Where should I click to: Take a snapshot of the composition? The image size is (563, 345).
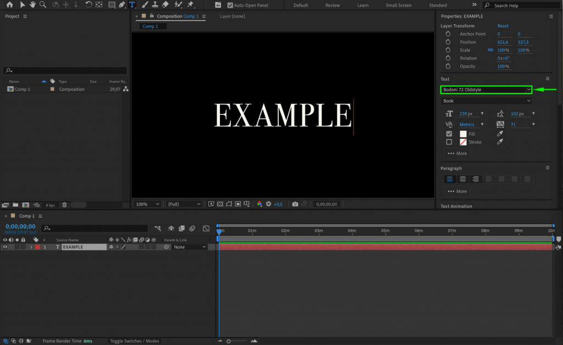click(295, 204)
